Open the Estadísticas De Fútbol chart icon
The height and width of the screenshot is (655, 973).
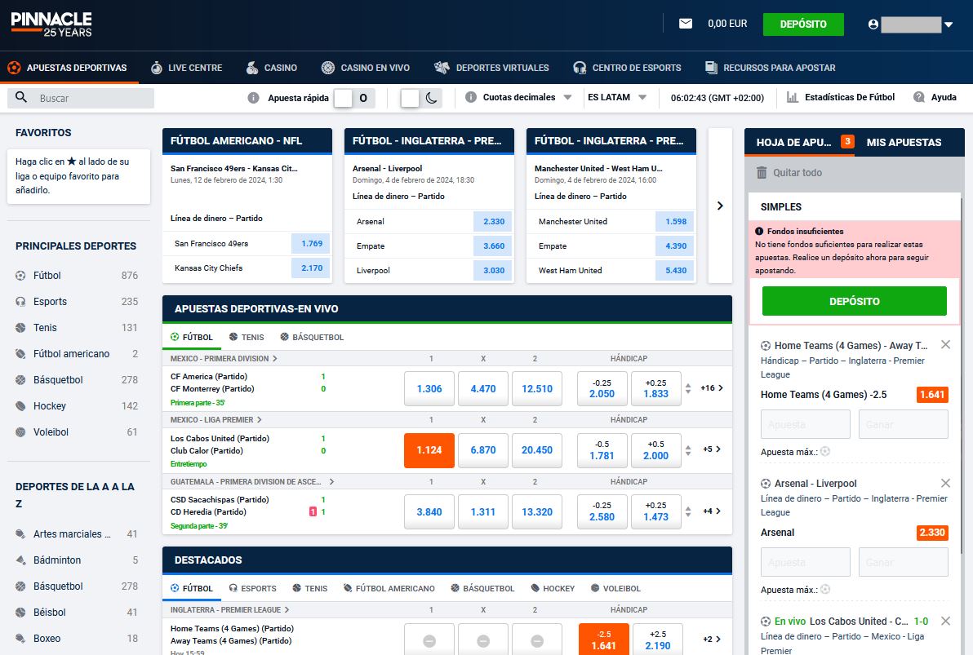793,97
